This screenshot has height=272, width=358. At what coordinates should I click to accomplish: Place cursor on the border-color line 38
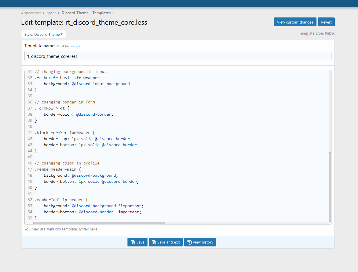78,114
